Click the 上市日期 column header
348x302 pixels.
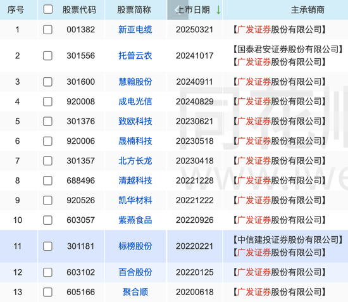pos(193,9)
